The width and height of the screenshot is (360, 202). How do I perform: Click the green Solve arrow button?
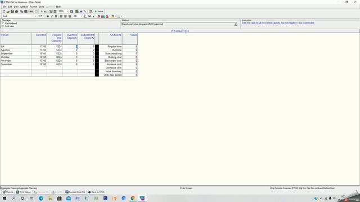pos(99,11)
